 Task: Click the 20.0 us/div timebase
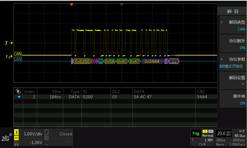(224, 134)
